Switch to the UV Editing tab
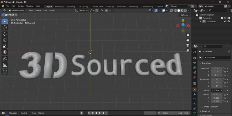 pos(83,6)
